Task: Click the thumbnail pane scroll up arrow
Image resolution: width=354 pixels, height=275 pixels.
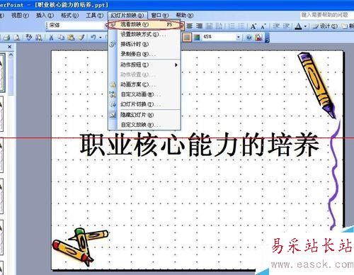Action: [11, 55]
